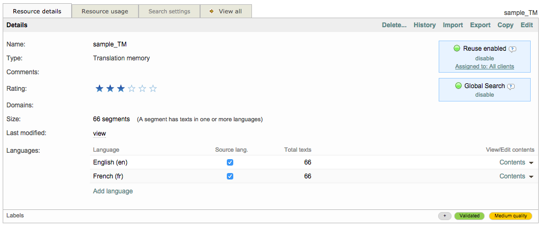Click the green Global Search status indicator
The width and height of the screenshot is (543, 227).
point(458,86)
